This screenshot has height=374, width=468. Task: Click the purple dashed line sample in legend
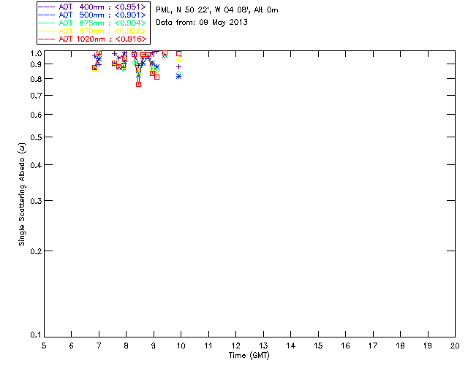point(47,7)
